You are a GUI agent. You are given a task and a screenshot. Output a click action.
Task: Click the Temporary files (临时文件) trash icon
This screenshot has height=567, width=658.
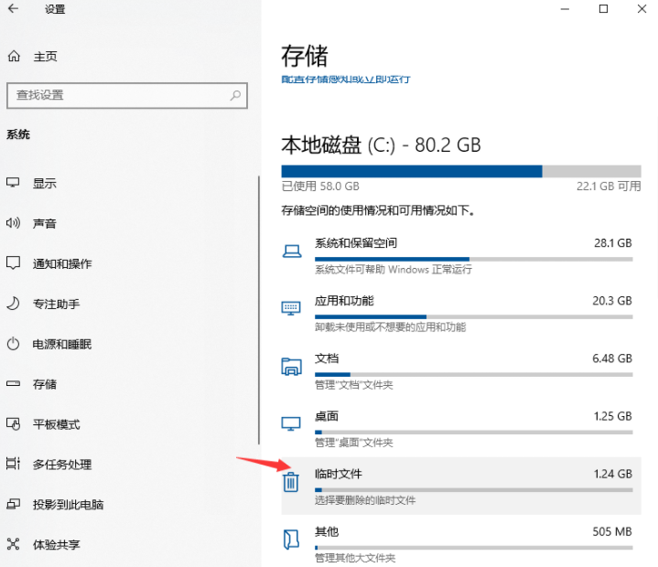pyautogui.click(x=291, y=482)
